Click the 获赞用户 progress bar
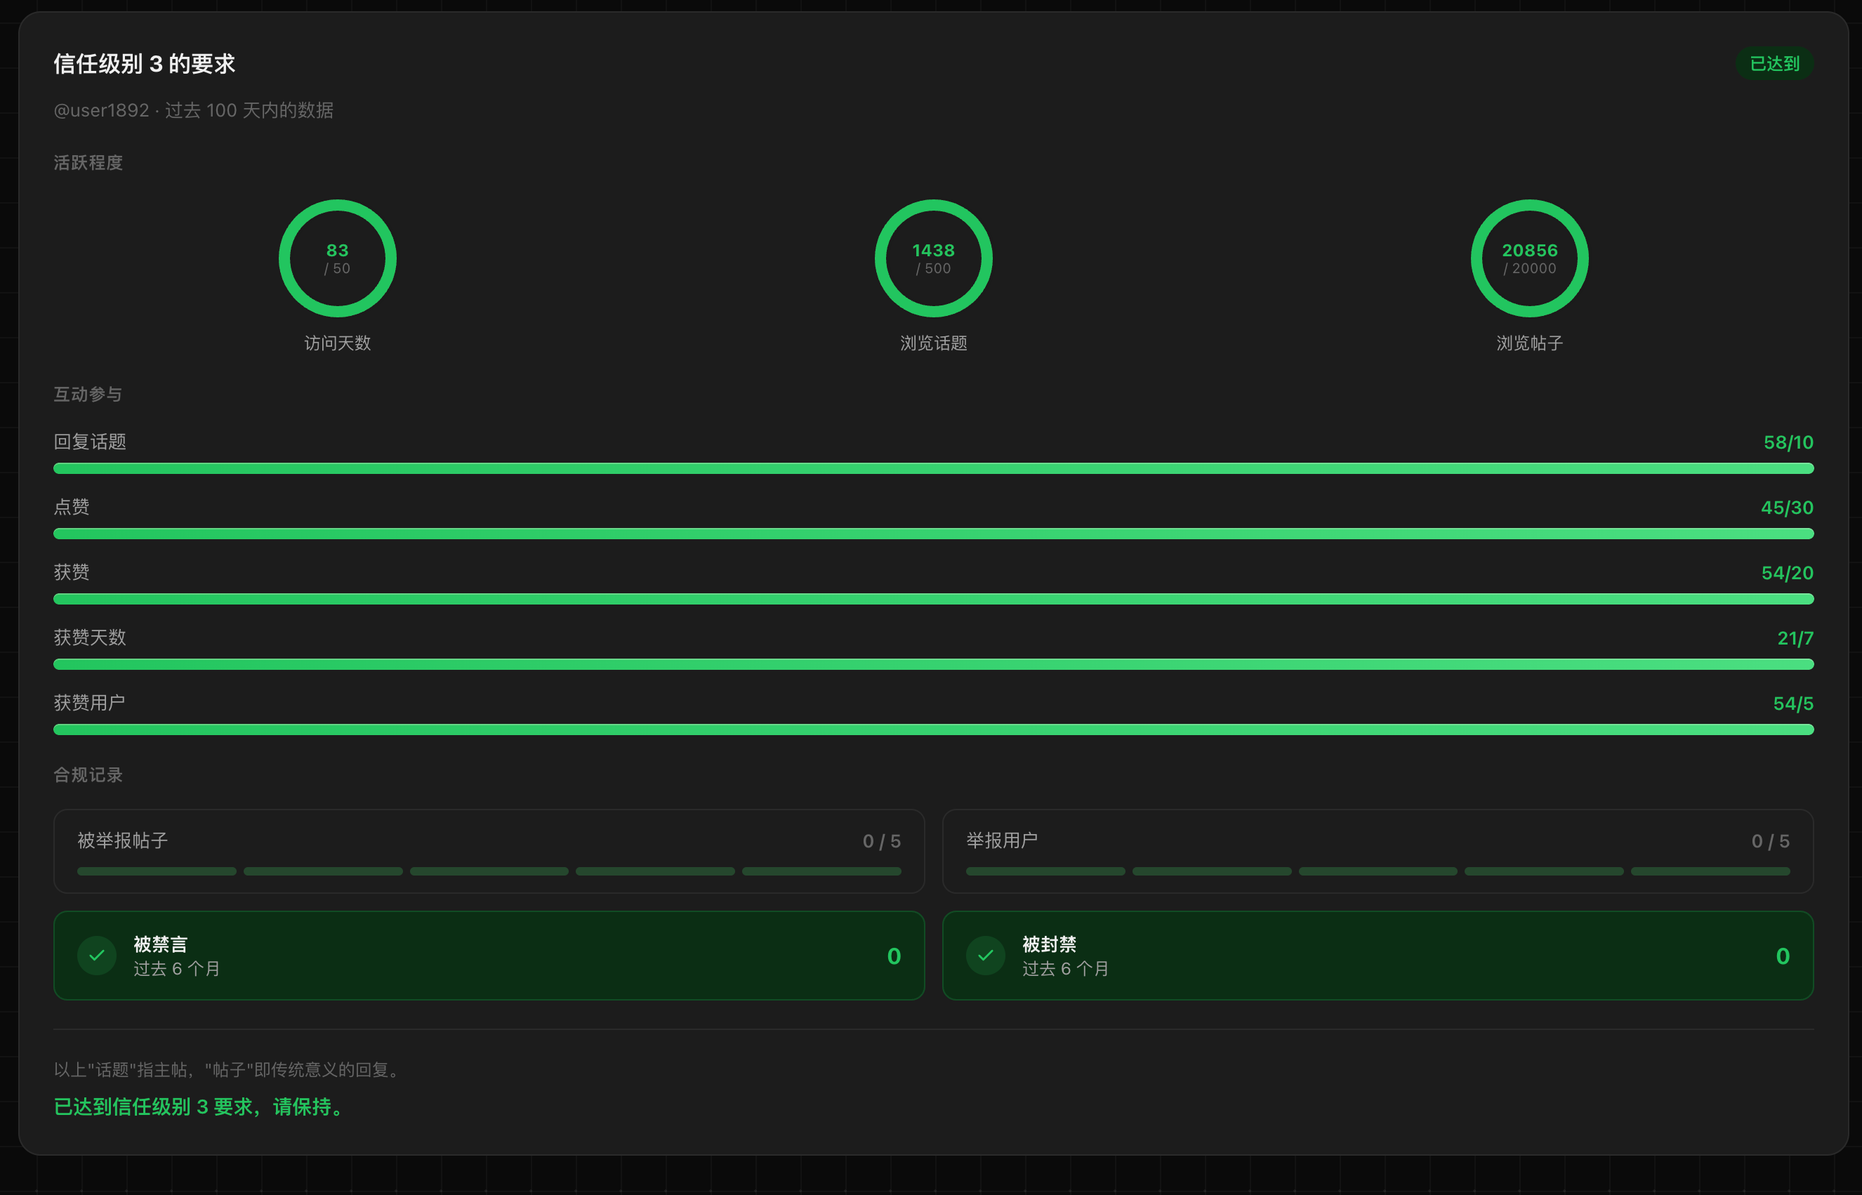The height and width of the screenshot is (1195, 1862). click(933, 729)
